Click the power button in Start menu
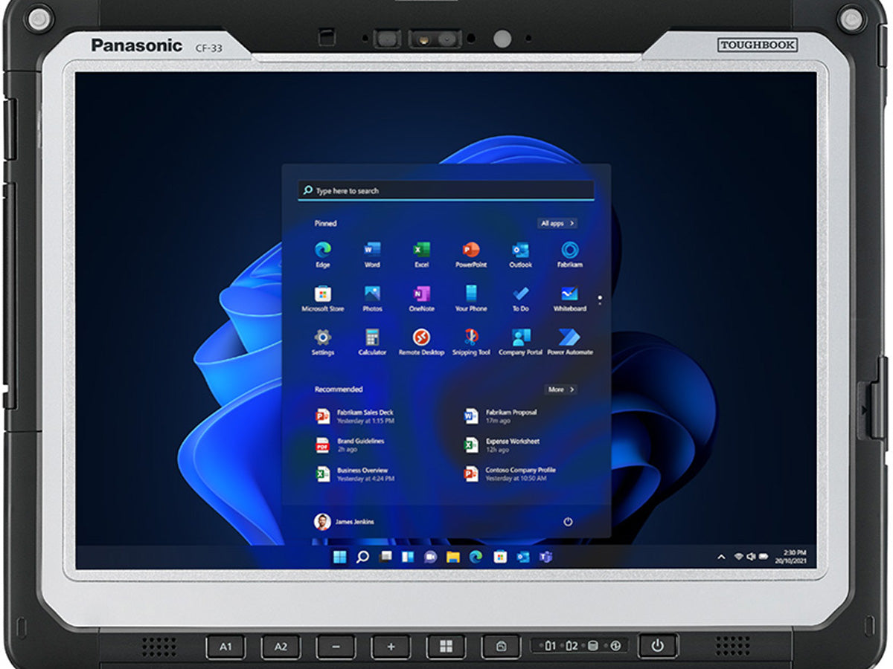This screenshot has height=669, width=893. point(568,522)
